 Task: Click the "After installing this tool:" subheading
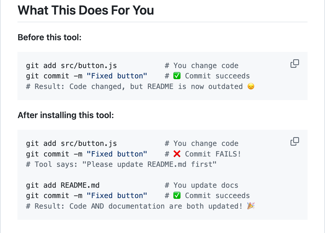click(66, 115)
